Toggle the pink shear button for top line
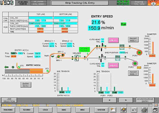This screenshot has width=159, height=113. pyautogui.click(x=113, y=40)
